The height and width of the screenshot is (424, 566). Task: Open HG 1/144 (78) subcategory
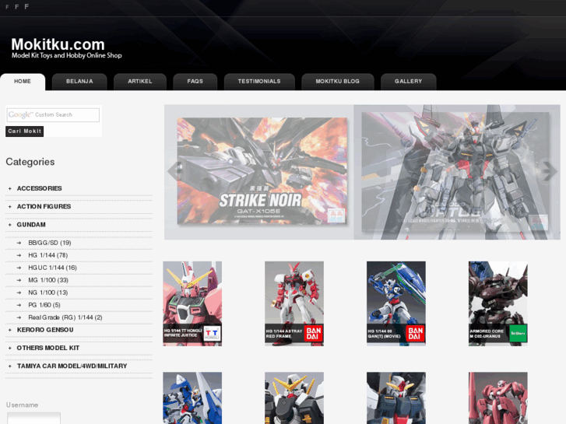48,255
